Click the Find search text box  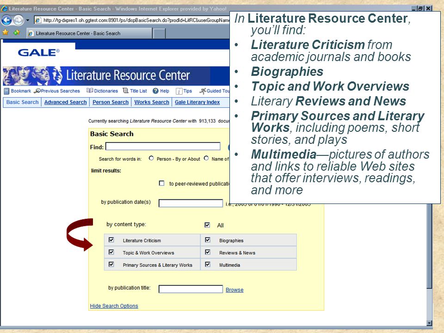pyautogui.click(x=163, y=147)
